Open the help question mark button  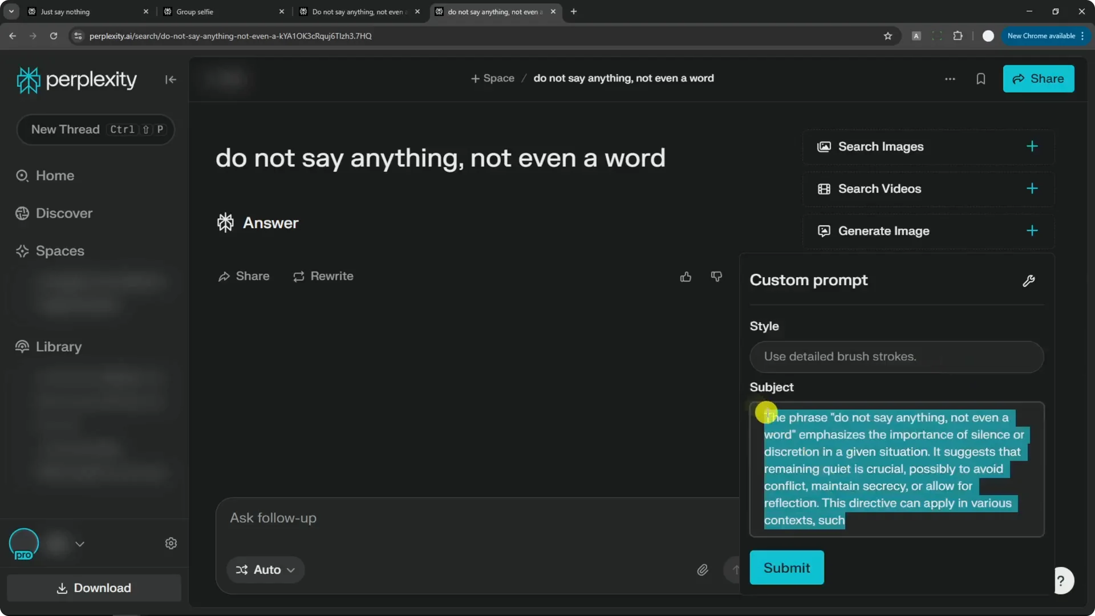pyautogui.click(x=1061, y=581)
